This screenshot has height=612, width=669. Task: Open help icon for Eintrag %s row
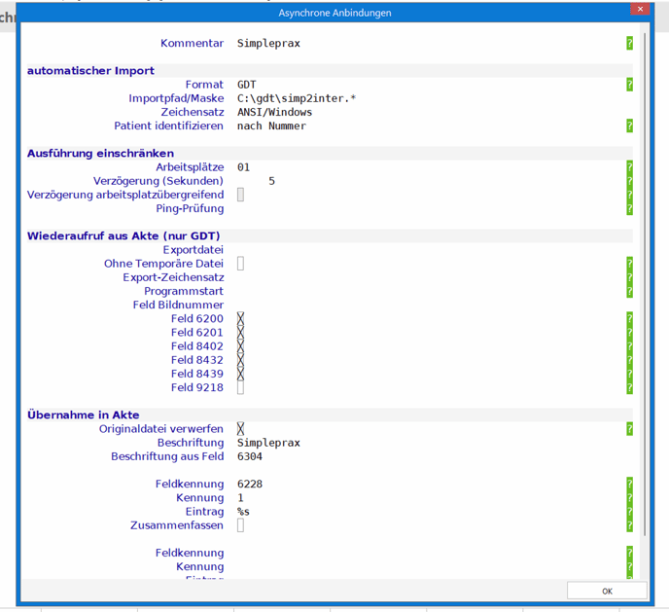(629, 511)
